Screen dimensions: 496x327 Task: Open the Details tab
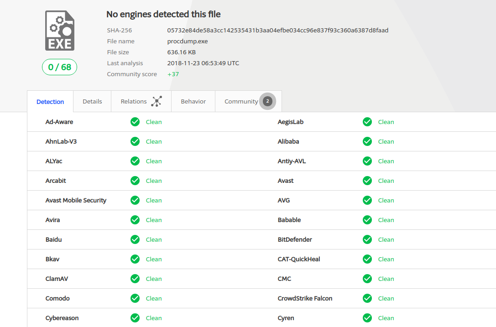pos(92,101)
